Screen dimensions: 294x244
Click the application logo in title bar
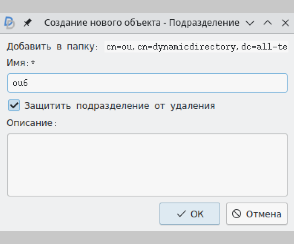(x=9, y=23)
